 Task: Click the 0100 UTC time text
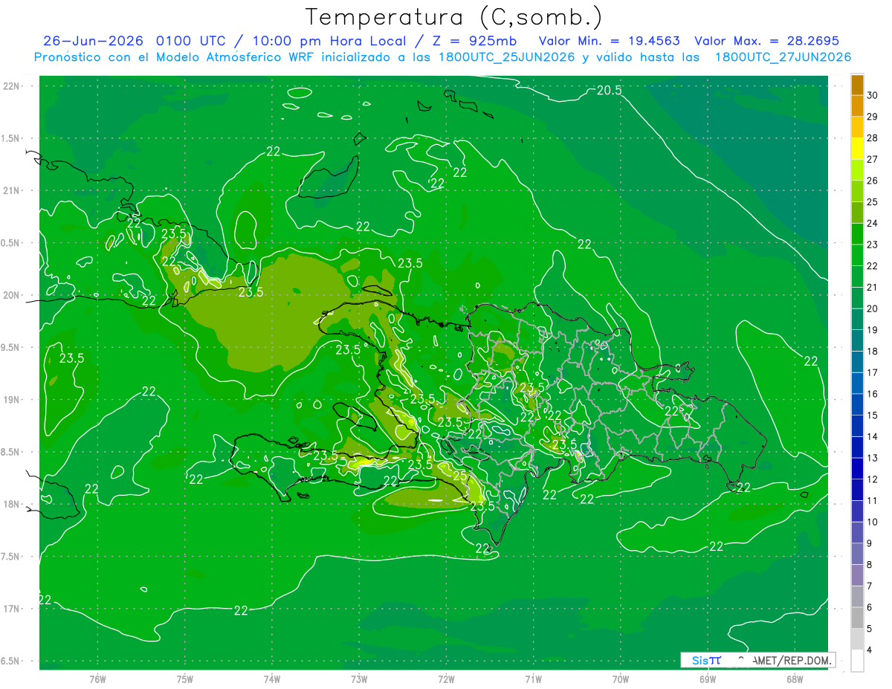coord(192,41)
